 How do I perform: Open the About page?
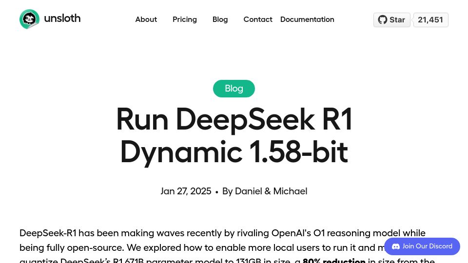(x=146, y=19)
